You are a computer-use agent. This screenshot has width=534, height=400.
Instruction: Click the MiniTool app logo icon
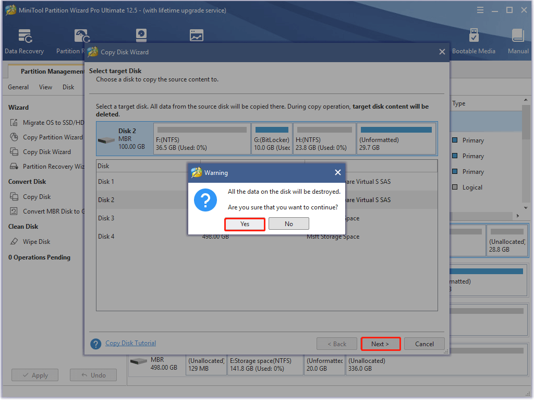coord(10,10)
